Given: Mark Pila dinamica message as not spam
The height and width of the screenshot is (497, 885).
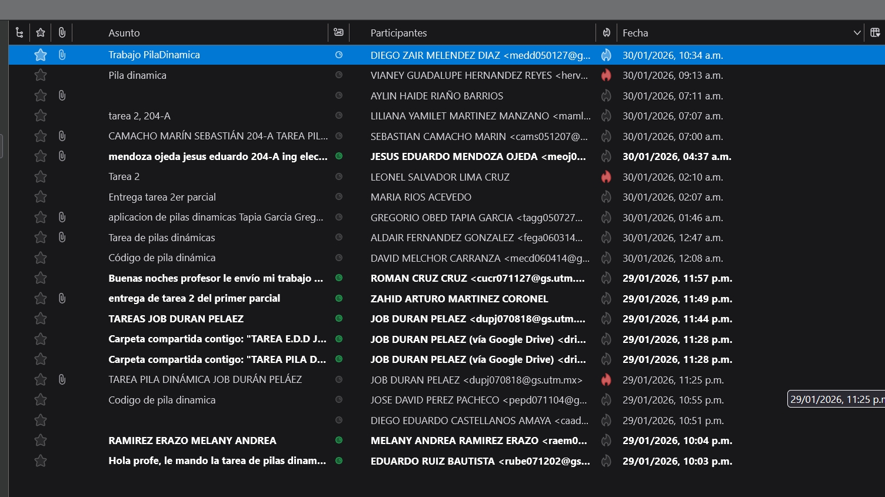Looking at the screenshot, I should [606, 75].
